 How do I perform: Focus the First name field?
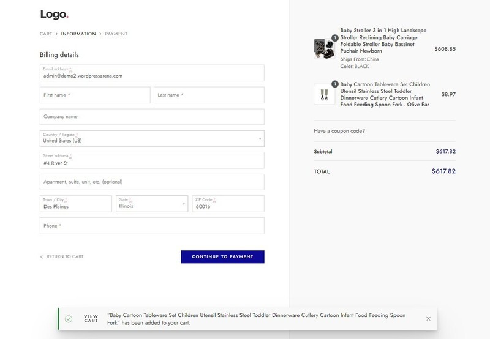pos(95,95)
